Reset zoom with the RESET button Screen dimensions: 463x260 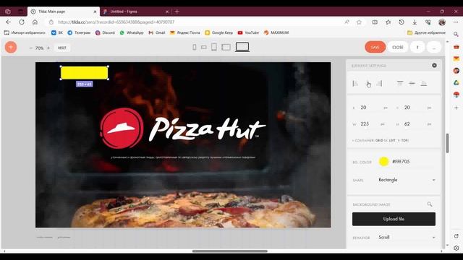coord(62,48)
